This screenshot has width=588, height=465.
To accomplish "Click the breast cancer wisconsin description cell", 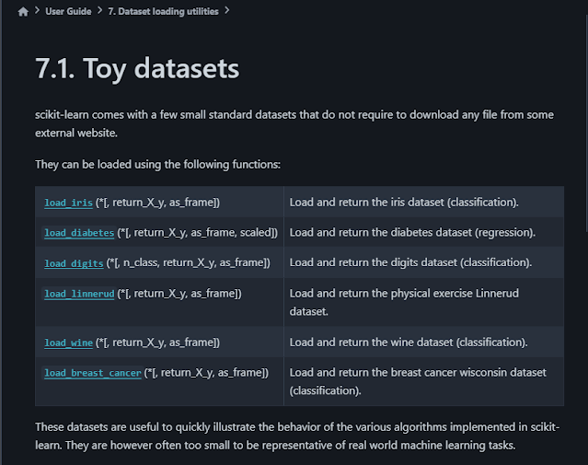I will pos(418,381).
